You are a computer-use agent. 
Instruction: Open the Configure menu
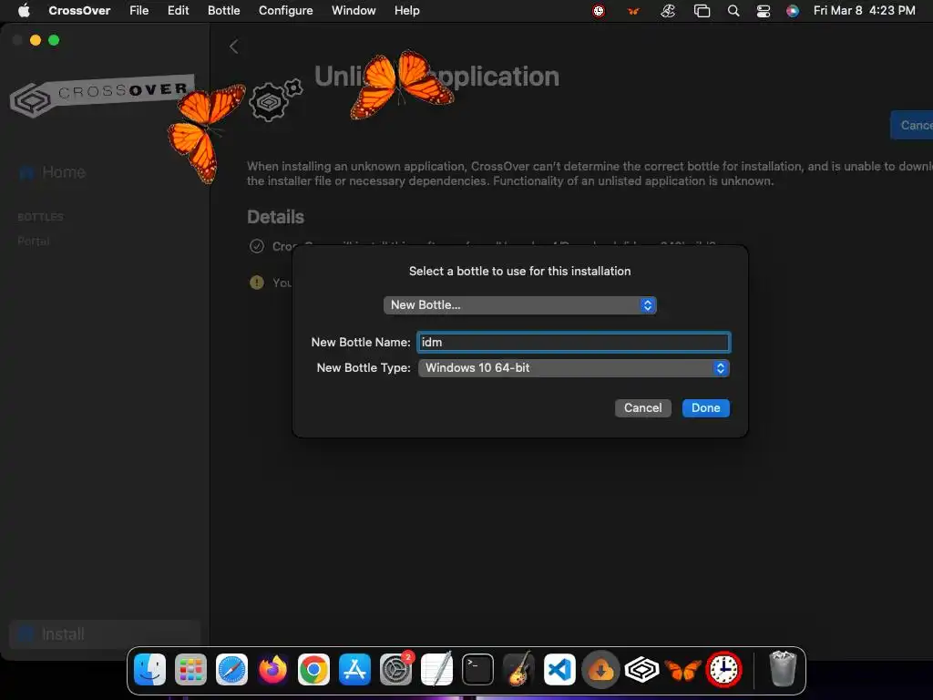285,10
